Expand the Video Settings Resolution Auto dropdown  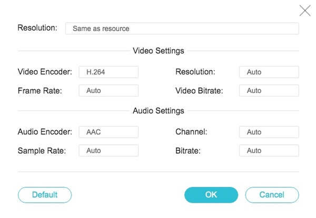click(x=269, y=72)
